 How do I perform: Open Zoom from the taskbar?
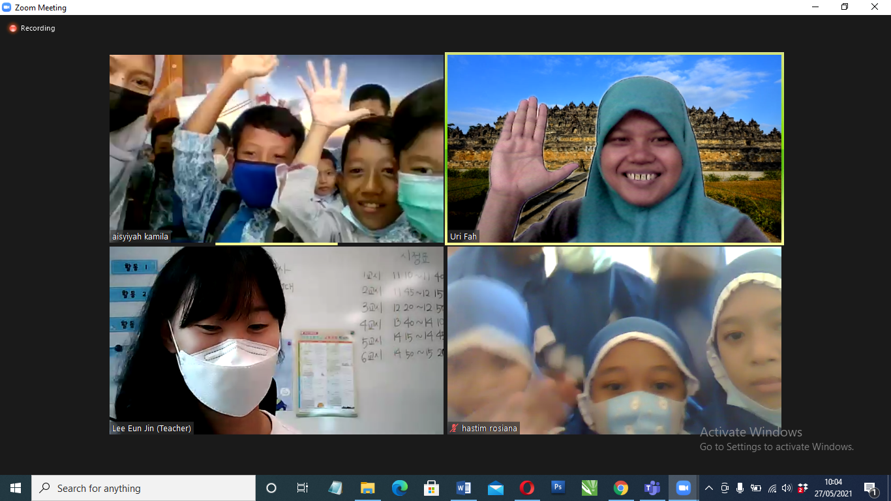683,488
